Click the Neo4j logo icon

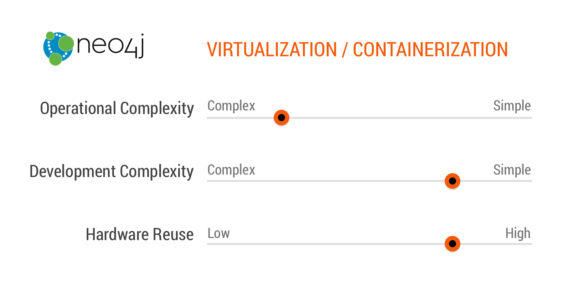click(58, 48)
